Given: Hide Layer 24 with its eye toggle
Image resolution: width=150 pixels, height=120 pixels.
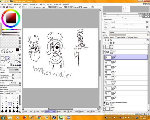Looking at the screenshot, I should click(x=106, y=66).
